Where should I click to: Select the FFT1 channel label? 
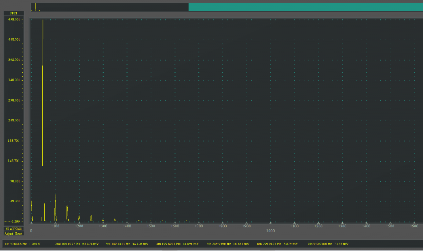[x=14, y=13]
